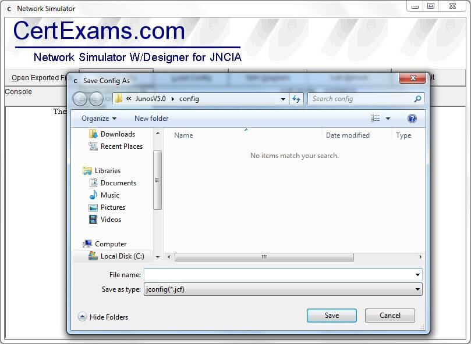Click the Pictures icon
Screen dimensions: 471x344
coord(93,207)
